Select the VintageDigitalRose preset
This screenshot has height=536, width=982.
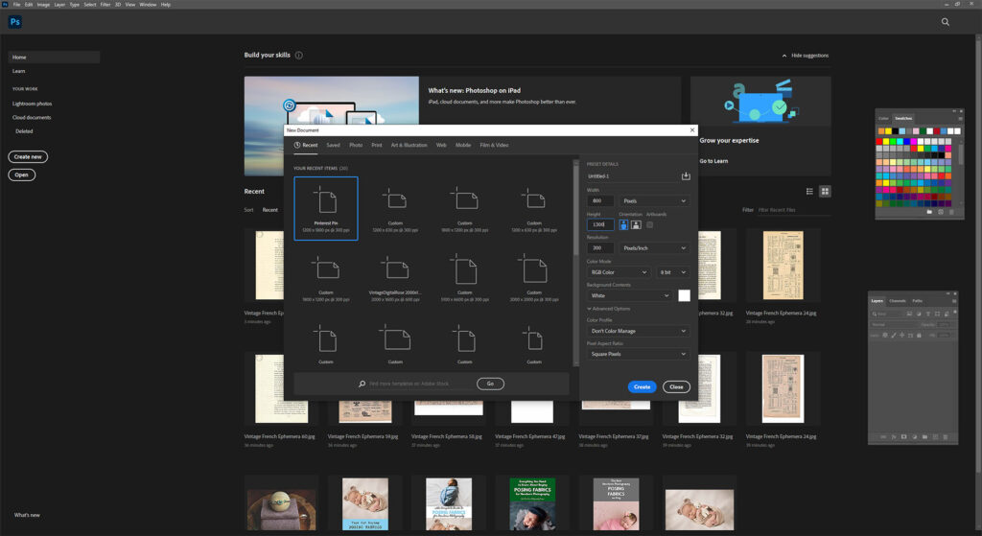pyautogui.click(x=395, y=278)
